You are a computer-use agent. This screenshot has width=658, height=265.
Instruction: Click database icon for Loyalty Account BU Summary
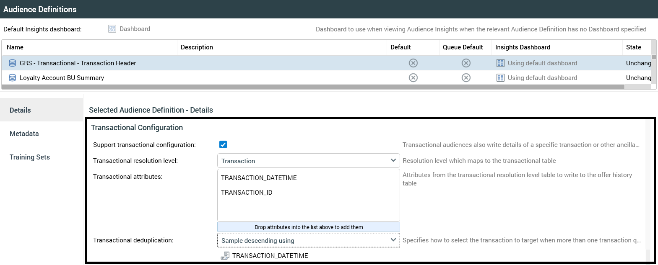click(x=13, y=78)
